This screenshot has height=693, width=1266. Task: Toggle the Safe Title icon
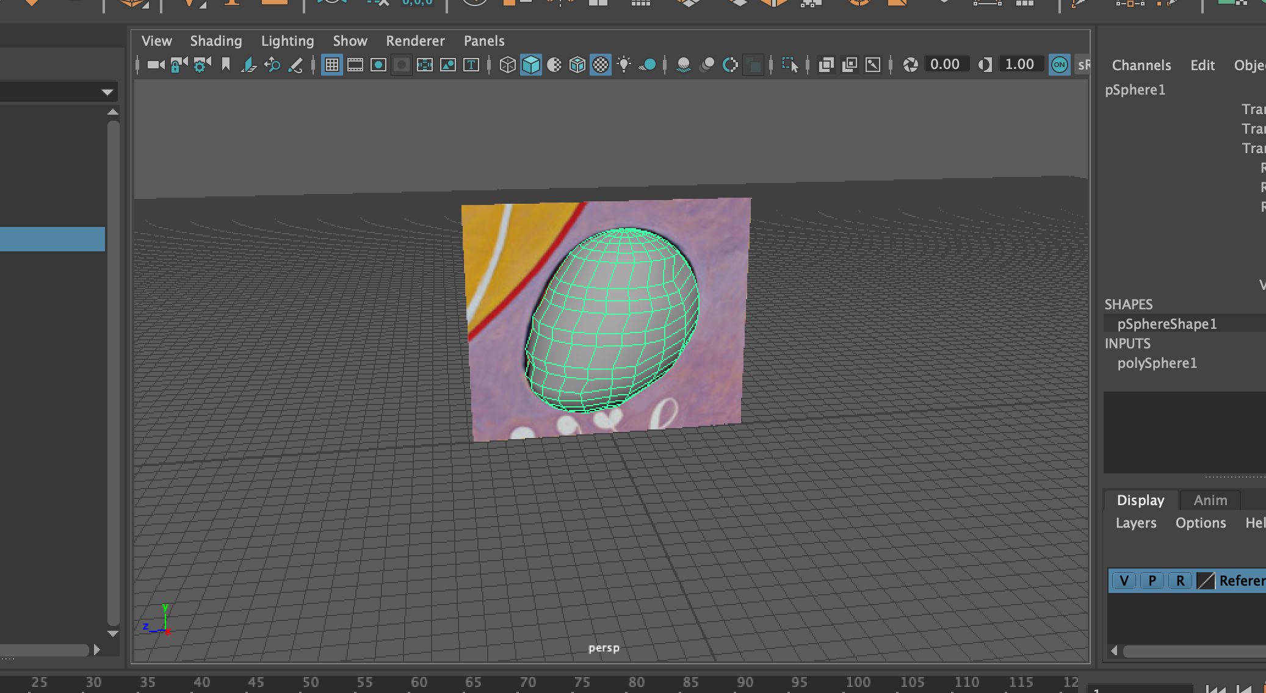coord(471,65)
